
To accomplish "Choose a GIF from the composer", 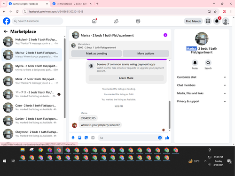I will point(93,138).
